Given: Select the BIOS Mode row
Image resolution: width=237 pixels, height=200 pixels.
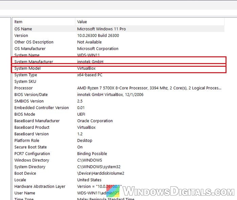Looking at the screenshot, I should [25, 114].
